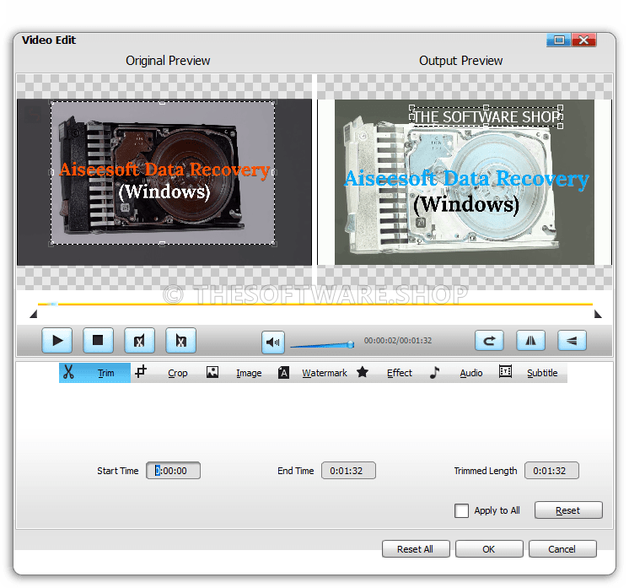Viewport: 629px width, 588px height.
Task: Rotate the video with rotate arrow icon
Action: coord(489,341)
